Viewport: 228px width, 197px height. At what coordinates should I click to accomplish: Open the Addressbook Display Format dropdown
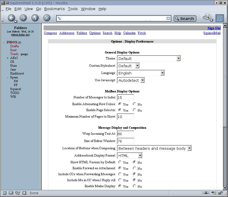[x=129, y=155]
